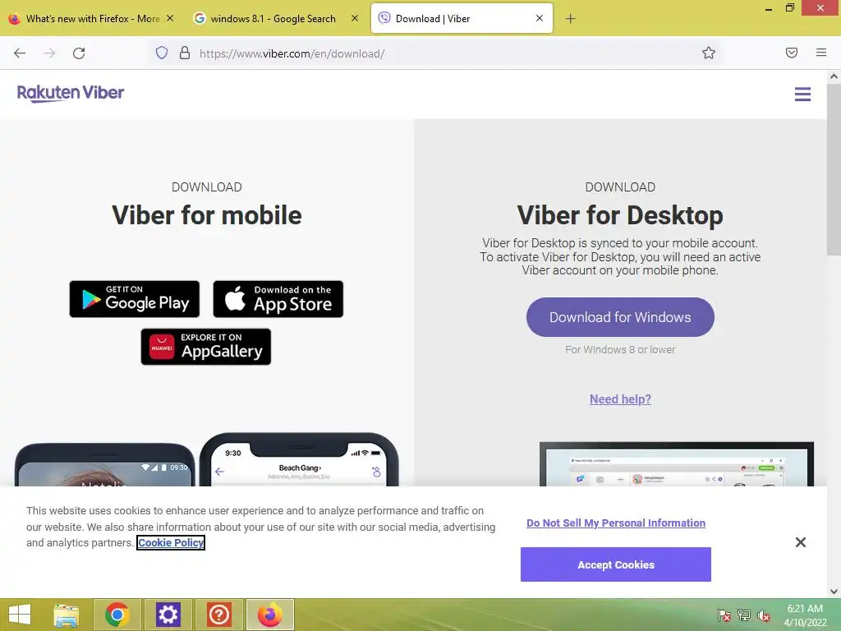Click the Viber for mobile heading
Screen dimensions: 841x631
click(x=206, y=216)
